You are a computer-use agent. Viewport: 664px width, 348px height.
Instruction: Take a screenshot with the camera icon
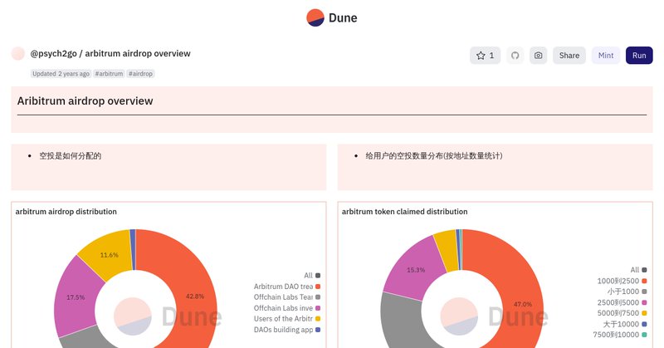coord(538,56)
